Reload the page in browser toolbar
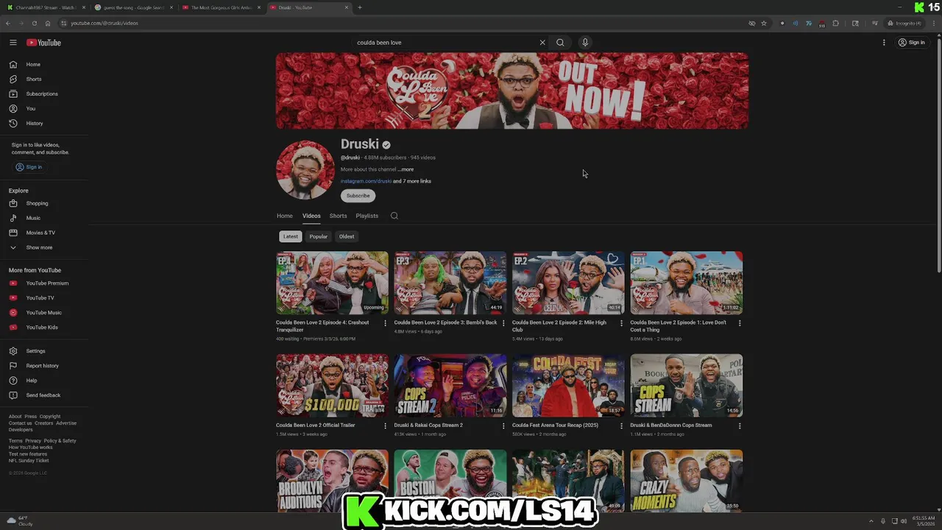 point(34,24)
